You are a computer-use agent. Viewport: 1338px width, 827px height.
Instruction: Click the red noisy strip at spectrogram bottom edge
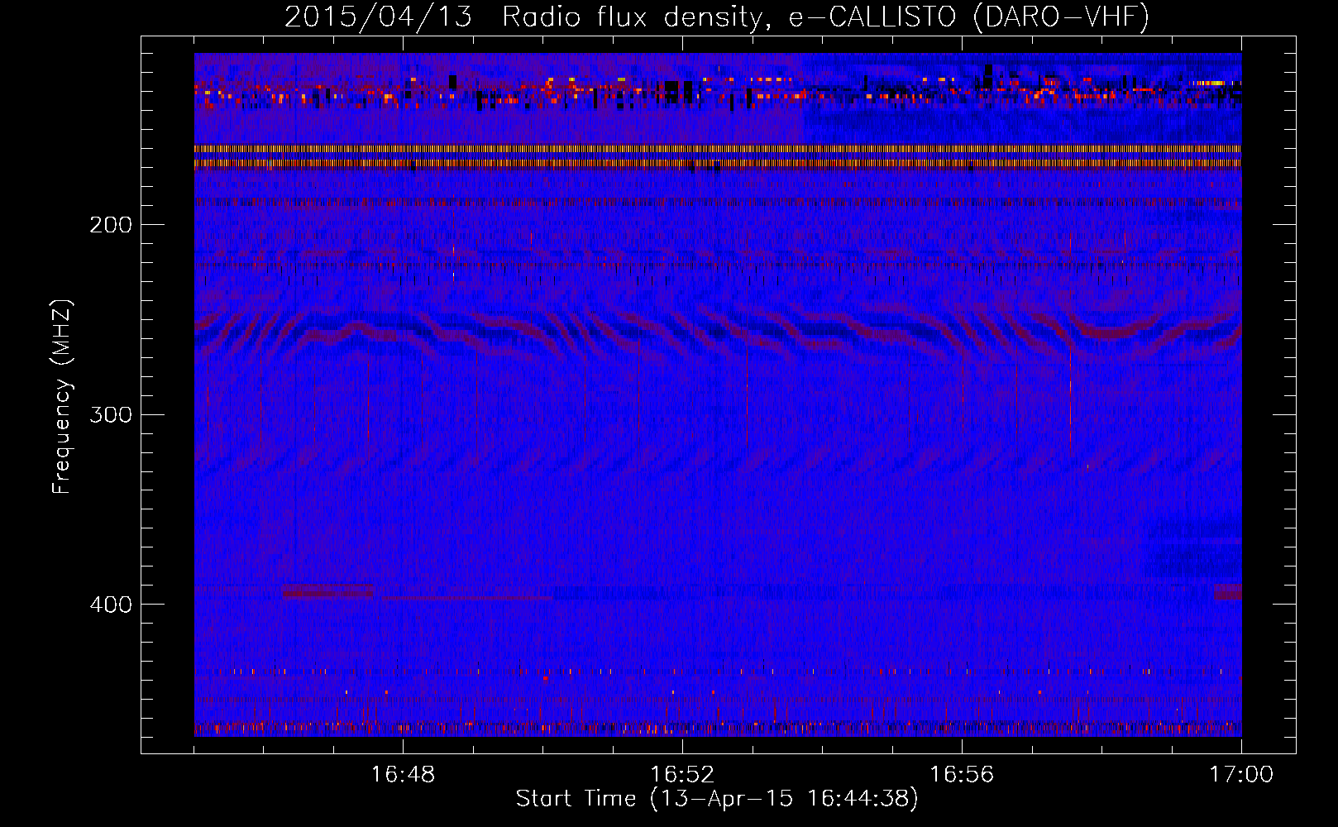718,729
